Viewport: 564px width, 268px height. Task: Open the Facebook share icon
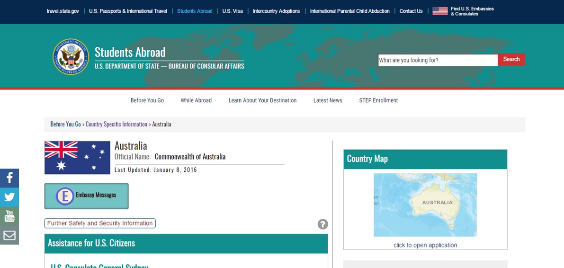coord(9,178)
